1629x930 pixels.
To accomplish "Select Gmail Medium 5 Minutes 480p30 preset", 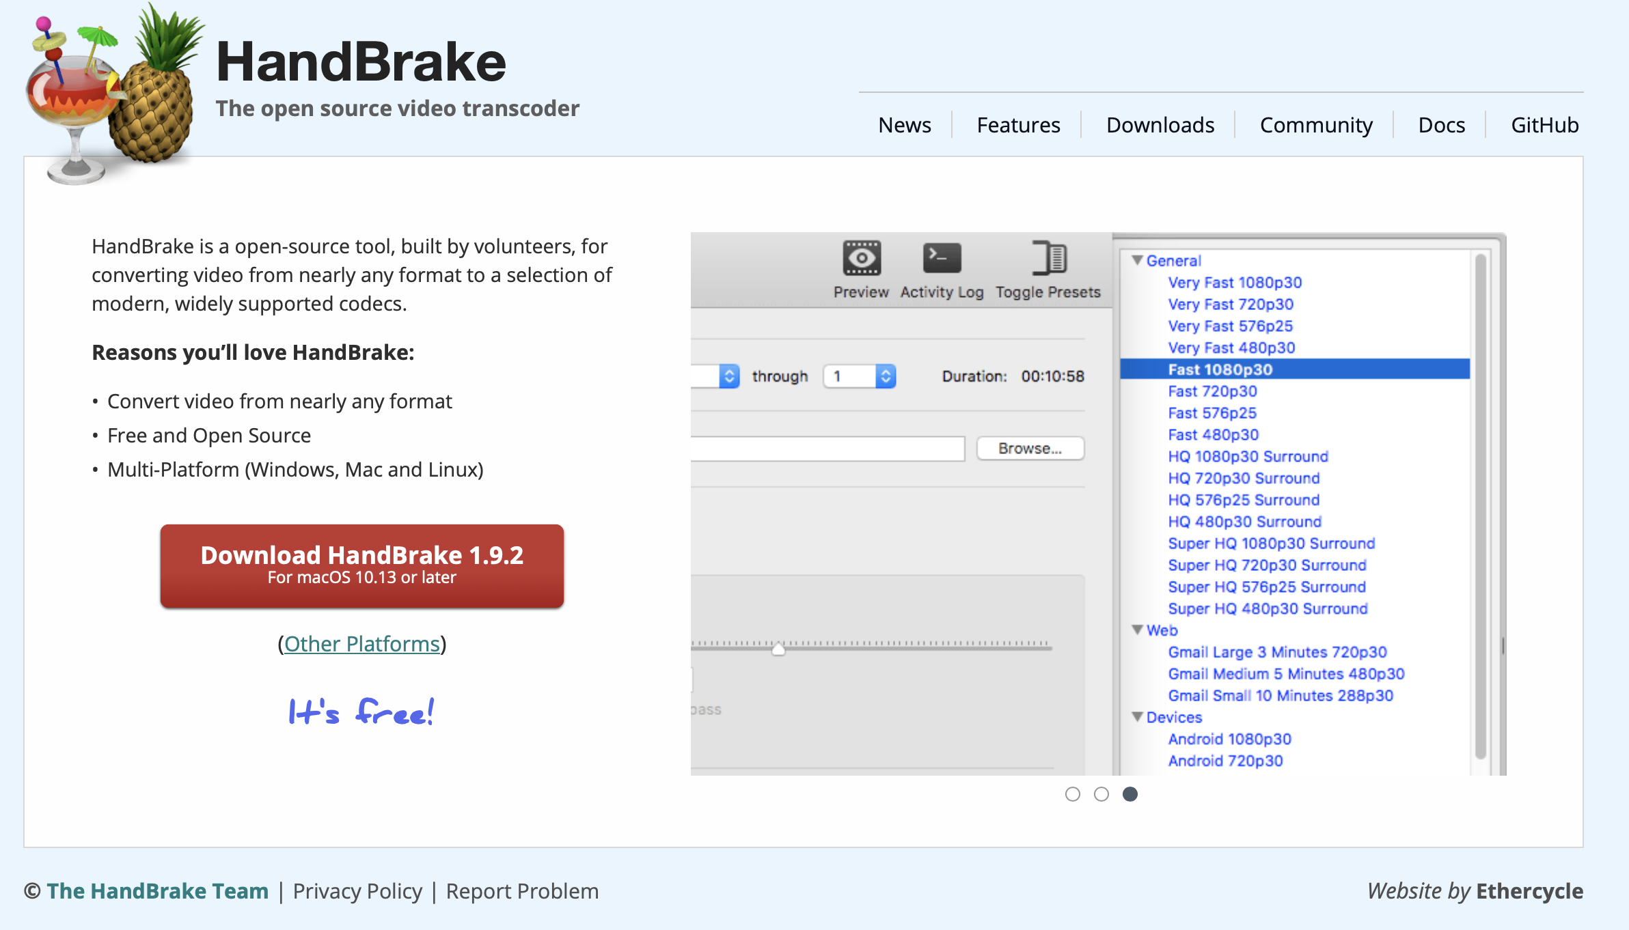I will (x=1286, y=675).
